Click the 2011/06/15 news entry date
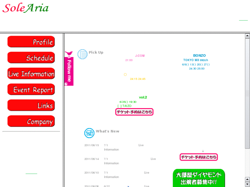This screenshot has height=187, width=250. 91,145
